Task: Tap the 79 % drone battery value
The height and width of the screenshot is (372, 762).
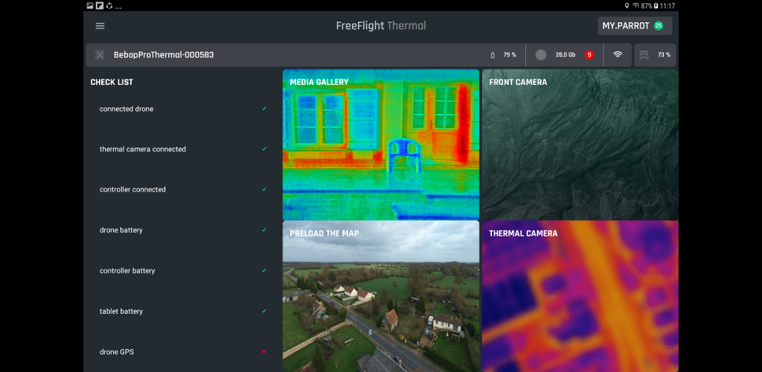Action: pos(510,55)
